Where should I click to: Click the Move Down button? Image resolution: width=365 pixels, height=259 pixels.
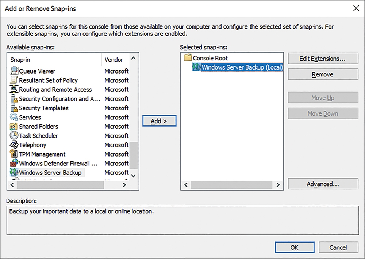click(x=323, y=113)
